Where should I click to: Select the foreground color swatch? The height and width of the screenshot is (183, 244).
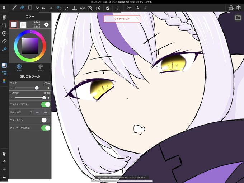click(x=14, y=25)
